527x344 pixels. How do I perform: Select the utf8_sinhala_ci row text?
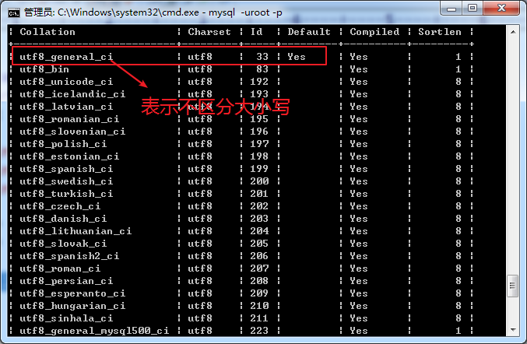pyautogui.click(x=66, y=318)
